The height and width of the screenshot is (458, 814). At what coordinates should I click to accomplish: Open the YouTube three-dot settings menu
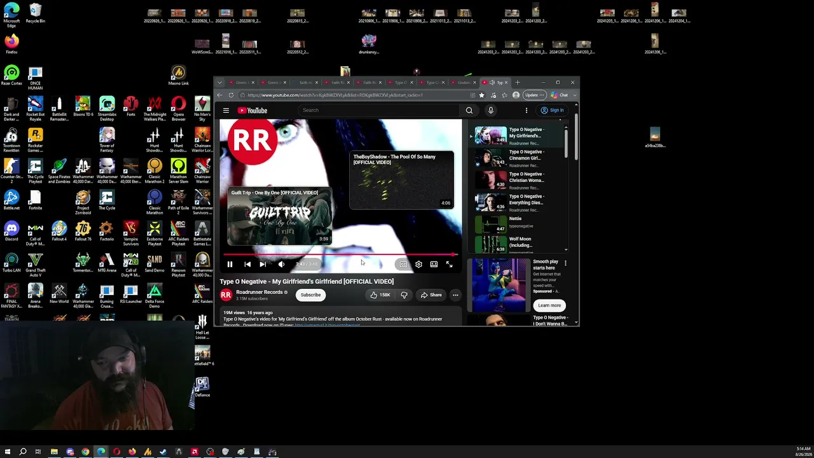pos(527,110)
